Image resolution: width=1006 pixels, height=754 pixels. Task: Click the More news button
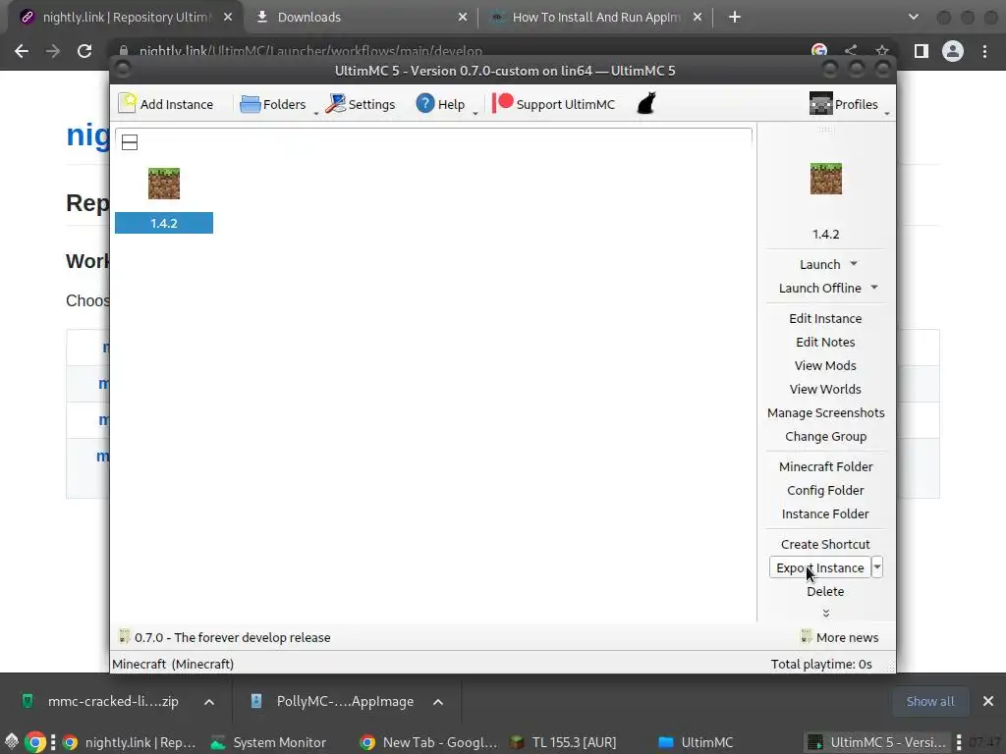(x=839, y=637)
